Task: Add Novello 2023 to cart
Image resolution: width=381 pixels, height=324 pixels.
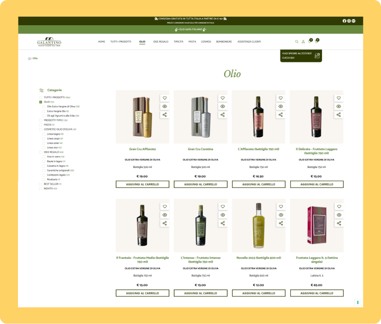Action: pyautogui.click(x=259, y=293)
